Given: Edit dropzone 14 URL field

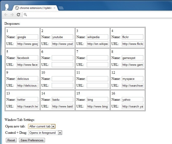Looking at the screenshot, I should 63,106.
